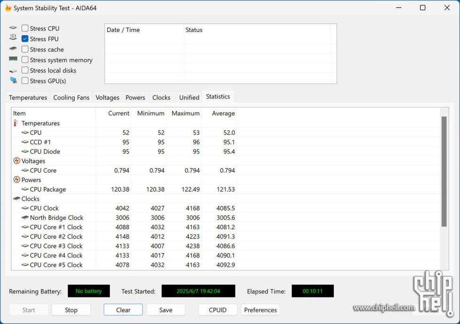Stop the stability test
This screenshot has height=324, width=460.
pyautogui.click(x=71, y=310)
